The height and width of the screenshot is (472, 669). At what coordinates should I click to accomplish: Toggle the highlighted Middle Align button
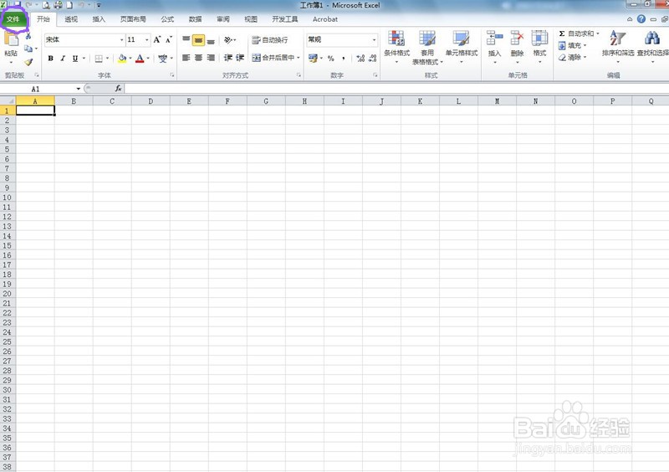point(198,40)
